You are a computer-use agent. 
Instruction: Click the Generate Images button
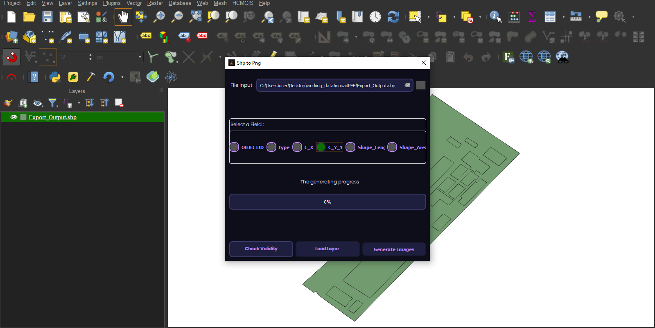pyautogui.click(x=394, y=249)
